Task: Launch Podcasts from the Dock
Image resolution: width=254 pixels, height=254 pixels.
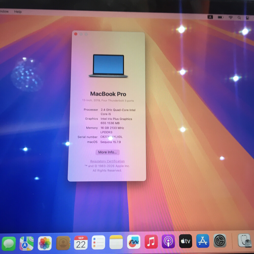Action: click(x=168, y=241)
